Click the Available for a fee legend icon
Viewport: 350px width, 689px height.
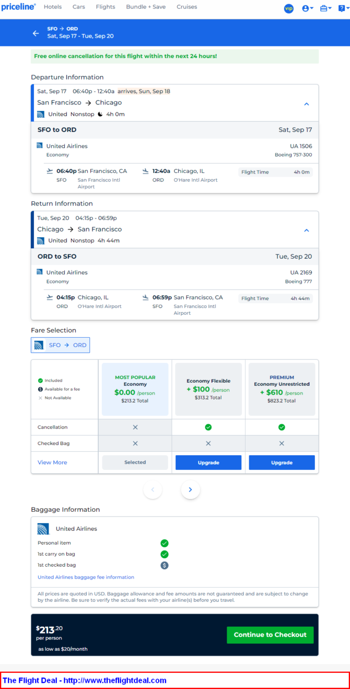click(x=40, y=389)
